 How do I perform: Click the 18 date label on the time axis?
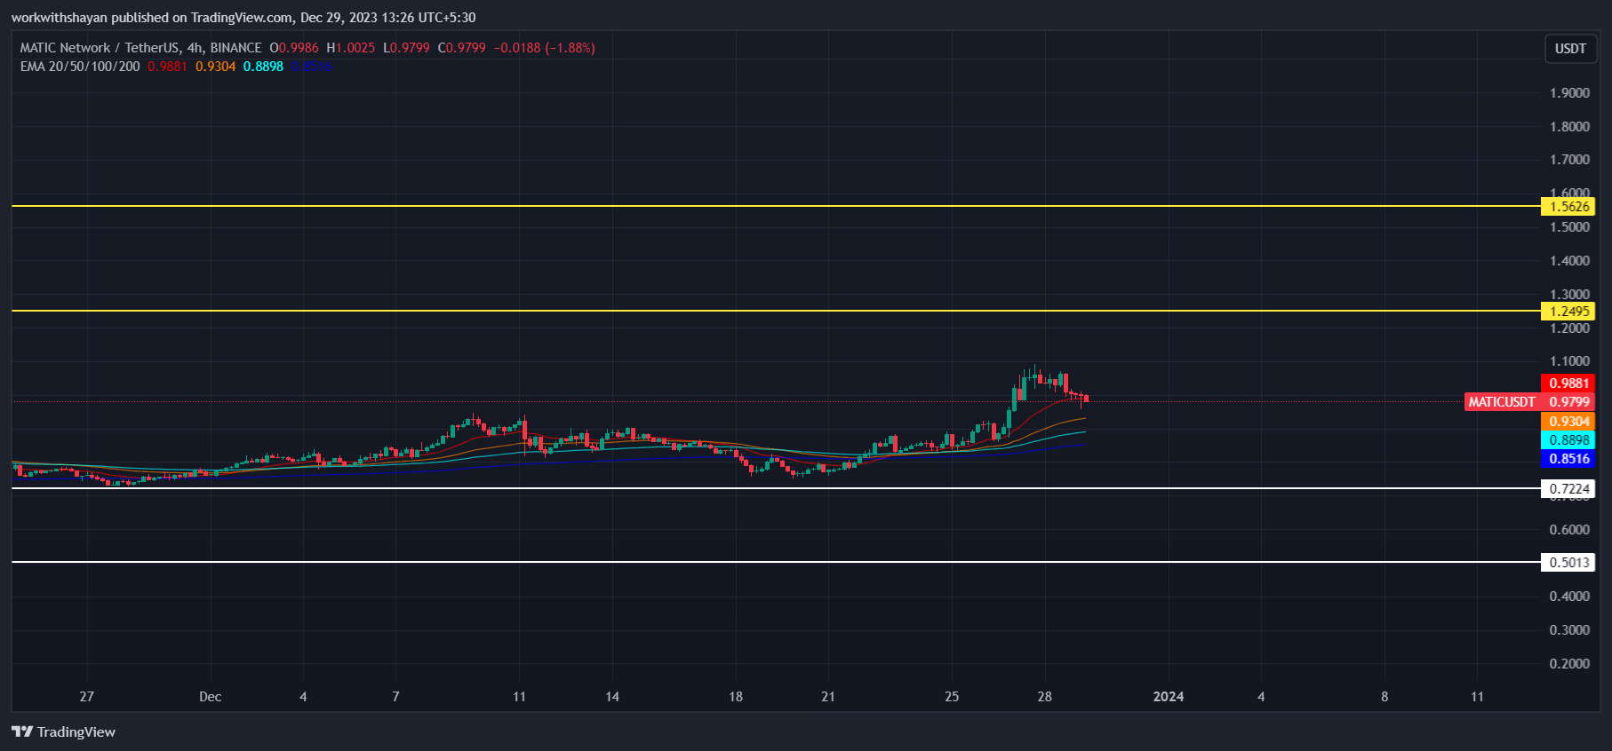[736, 697]
